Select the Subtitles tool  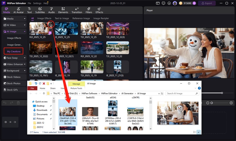[x=40, y=10]
